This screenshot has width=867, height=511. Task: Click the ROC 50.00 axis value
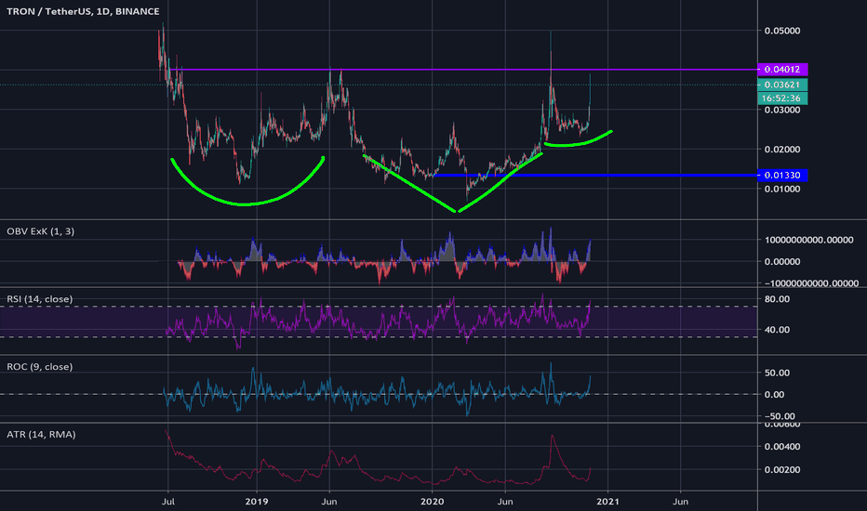[777, 373]
